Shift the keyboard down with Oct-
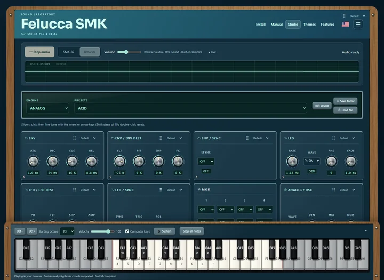Screen dimensions: 384x280 click(x=20, y=231)
